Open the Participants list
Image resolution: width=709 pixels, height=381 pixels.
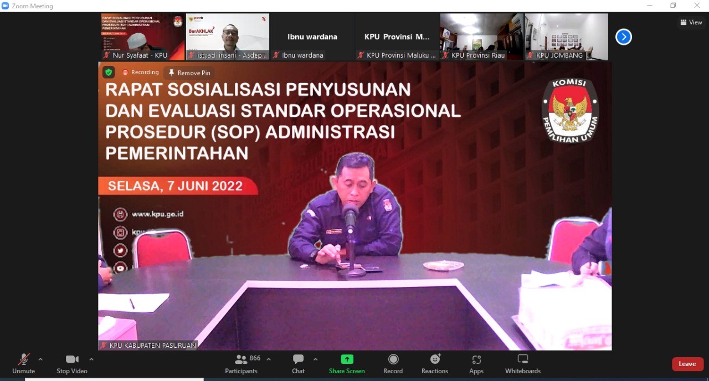[x=242, y=363]
